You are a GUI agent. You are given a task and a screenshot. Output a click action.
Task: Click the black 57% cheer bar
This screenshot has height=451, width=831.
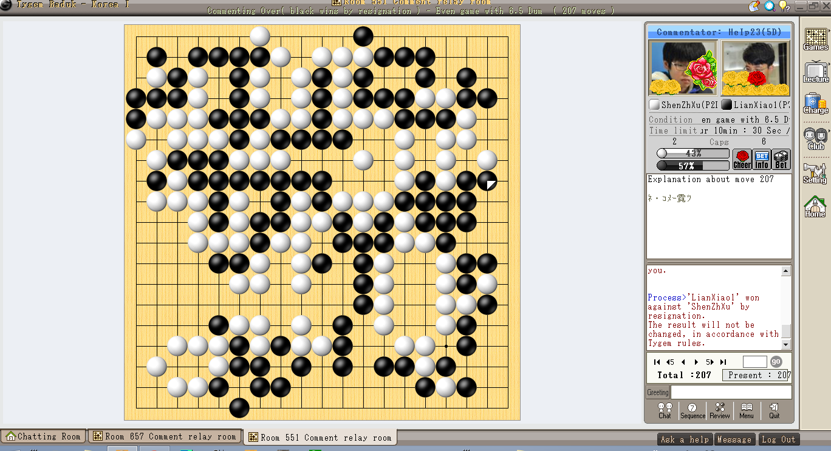coord(693,166)
